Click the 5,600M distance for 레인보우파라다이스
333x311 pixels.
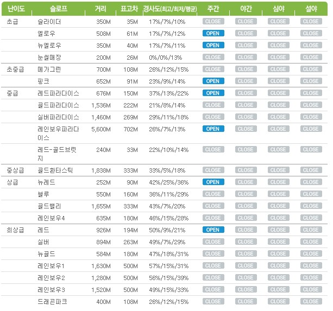coord(100,129)
